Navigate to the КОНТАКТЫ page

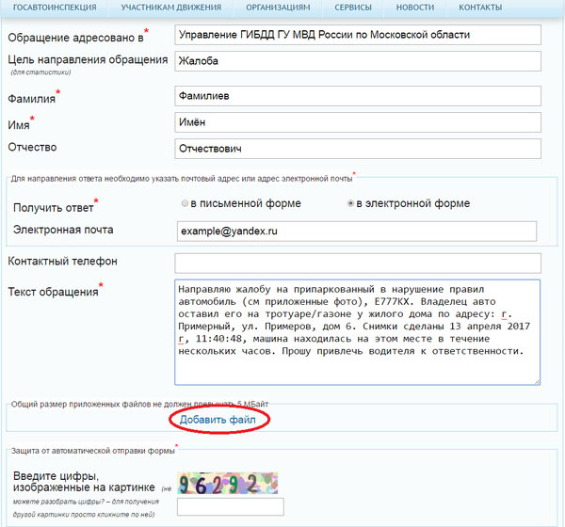coord(480,8)
